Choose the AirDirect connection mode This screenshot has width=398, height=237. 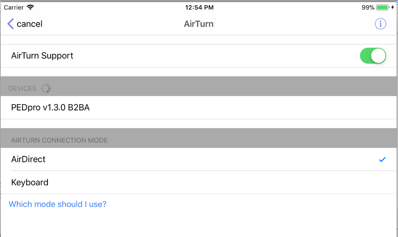click(x=28, y=159)
